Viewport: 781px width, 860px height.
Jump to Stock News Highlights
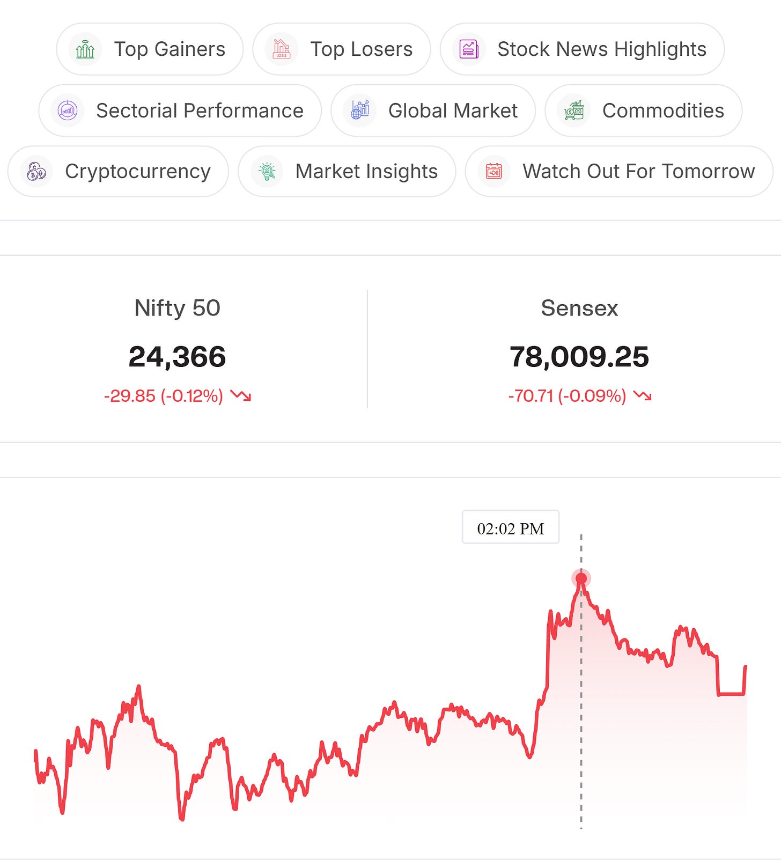(x=582, y=49)
